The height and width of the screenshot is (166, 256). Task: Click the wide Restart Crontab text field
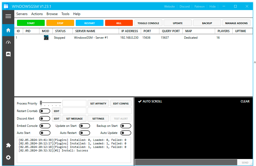[x=109, y=111]
